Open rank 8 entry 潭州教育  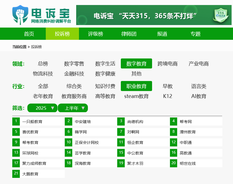[196, 132]
